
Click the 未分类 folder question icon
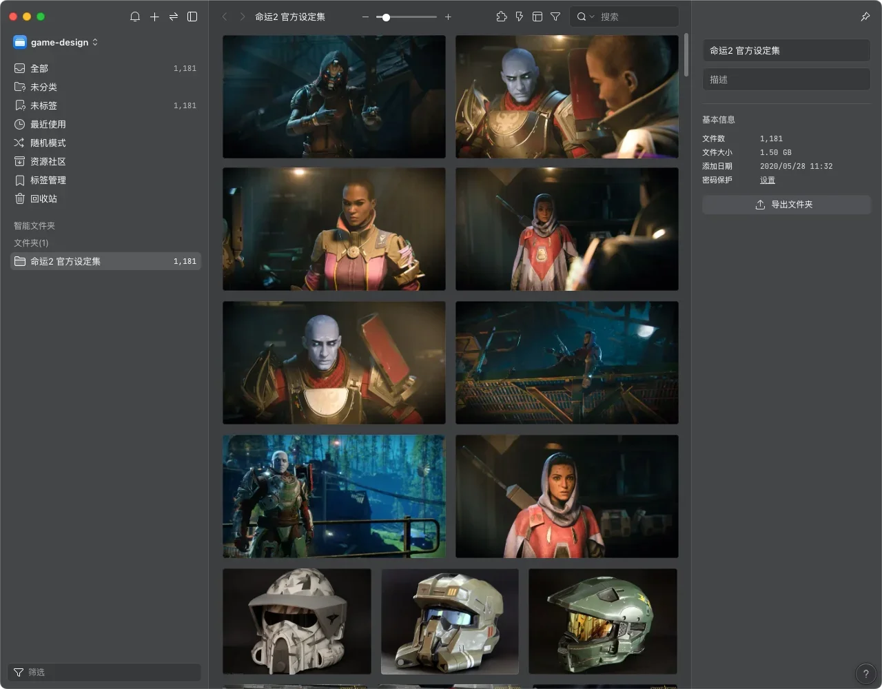tap(19, 87)
